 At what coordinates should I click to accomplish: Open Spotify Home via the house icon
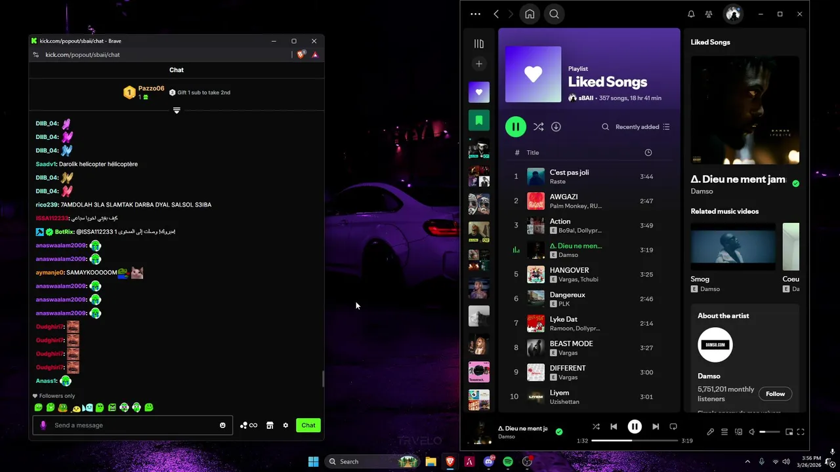click(x=530, y=14)
